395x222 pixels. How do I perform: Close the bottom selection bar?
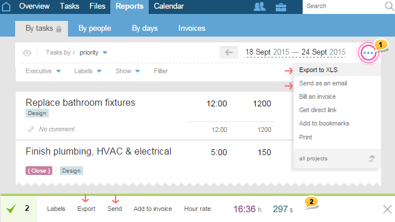tap(387, 209)
